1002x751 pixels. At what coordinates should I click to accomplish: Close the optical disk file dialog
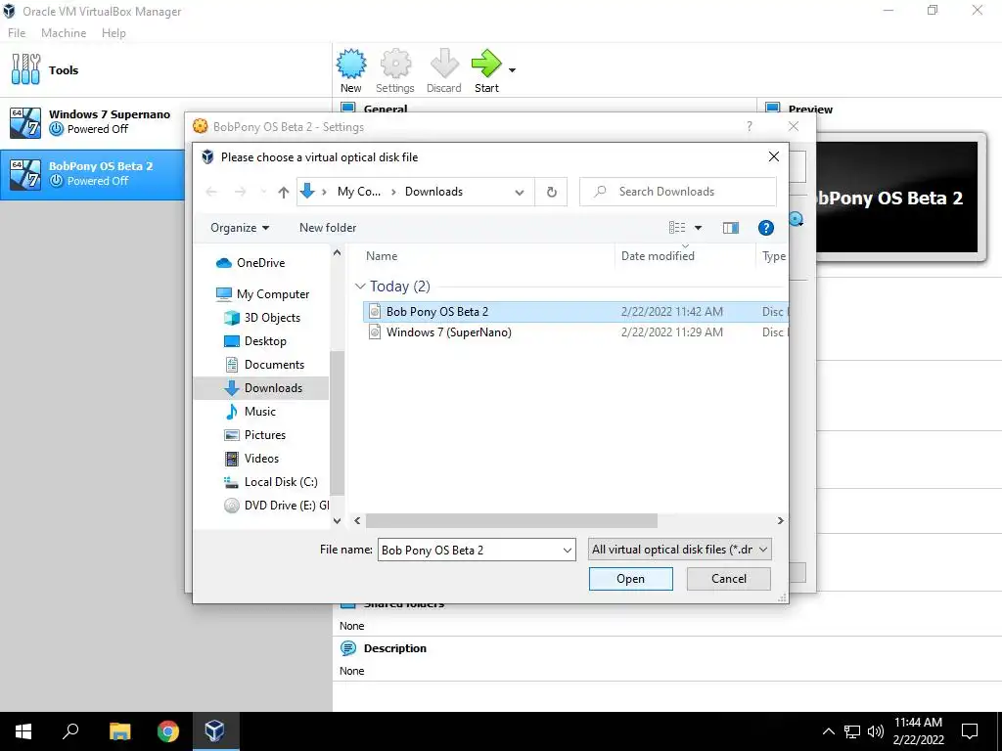(x=773, y=157)
